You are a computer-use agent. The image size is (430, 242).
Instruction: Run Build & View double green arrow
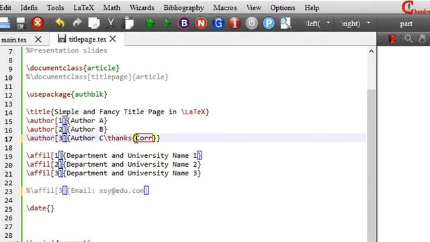coord(150,23)
